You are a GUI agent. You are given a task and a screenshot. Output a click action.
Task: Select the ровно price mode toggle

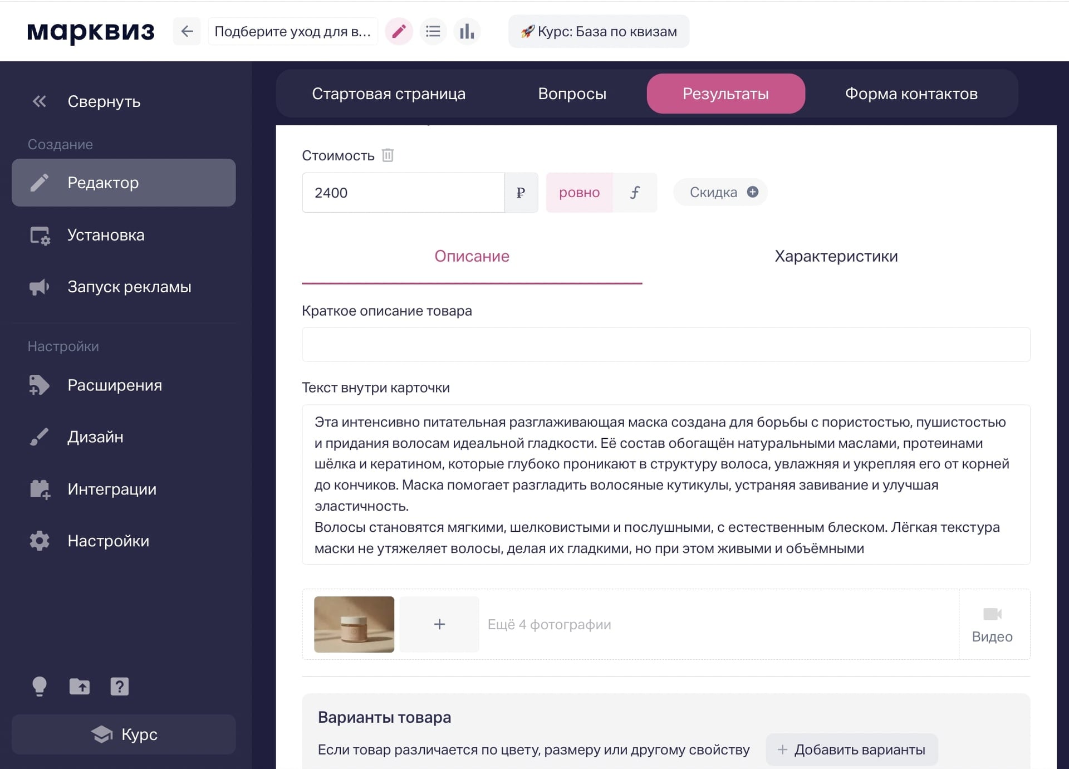pos(580,192)
